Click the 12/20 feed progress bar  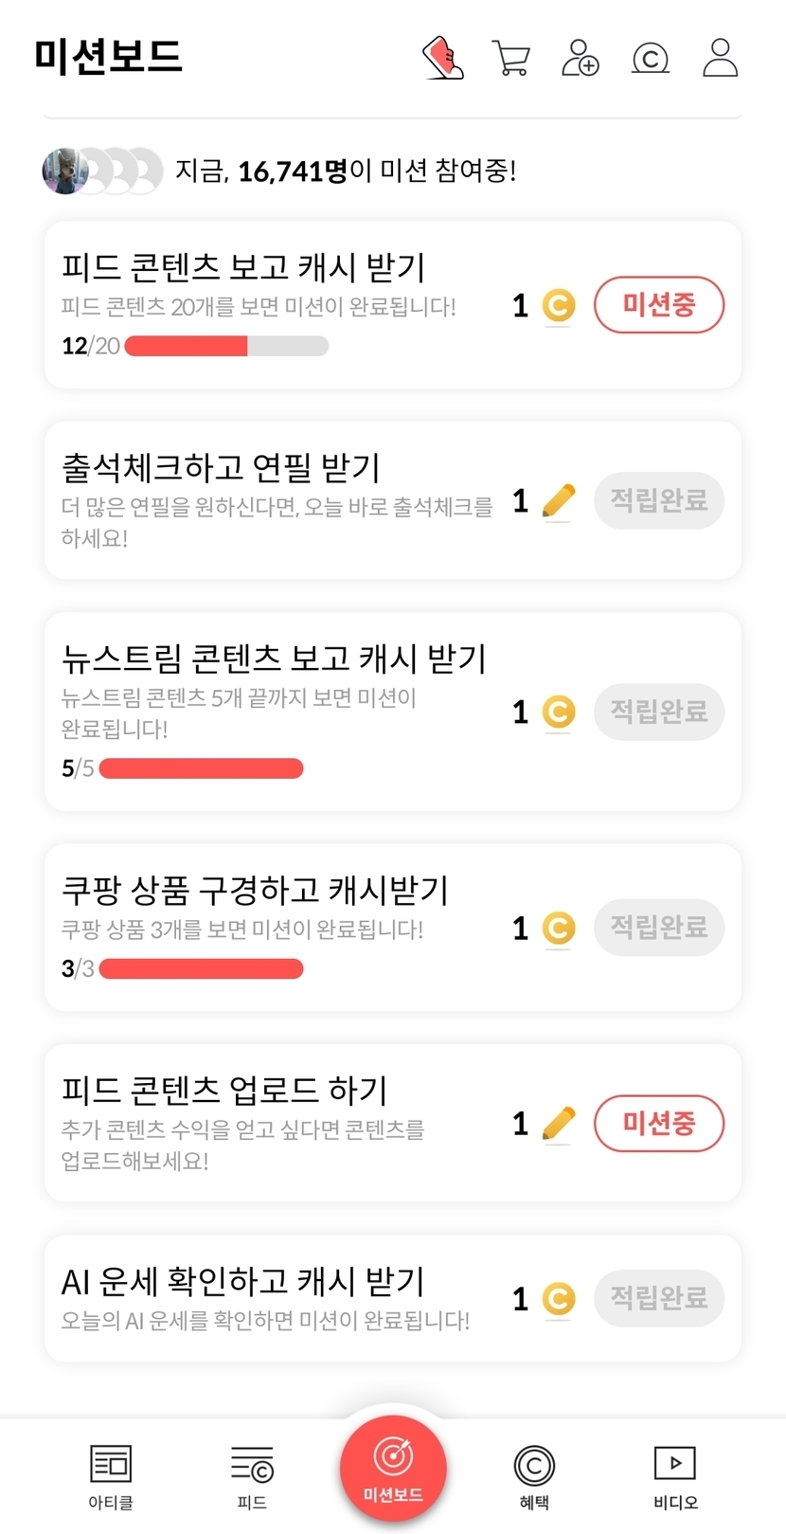coord(226,346)
